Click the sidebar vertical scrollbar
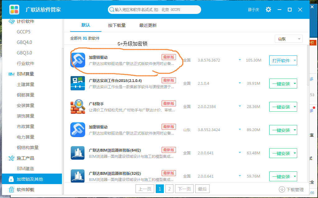This screenshot has height=198, width=318. tap(63, 121)
